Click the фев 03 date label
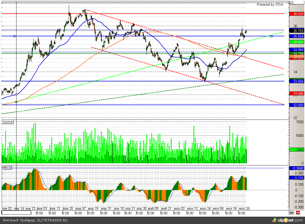The width and height of the screenshot is (305, 224). click(42, 209)
